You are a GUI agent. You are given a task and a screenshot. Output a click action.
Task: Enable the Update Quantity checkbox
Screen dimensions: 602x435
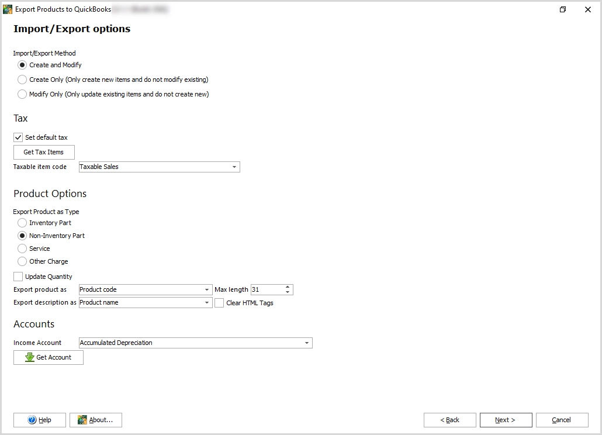(x=18, y=277)
